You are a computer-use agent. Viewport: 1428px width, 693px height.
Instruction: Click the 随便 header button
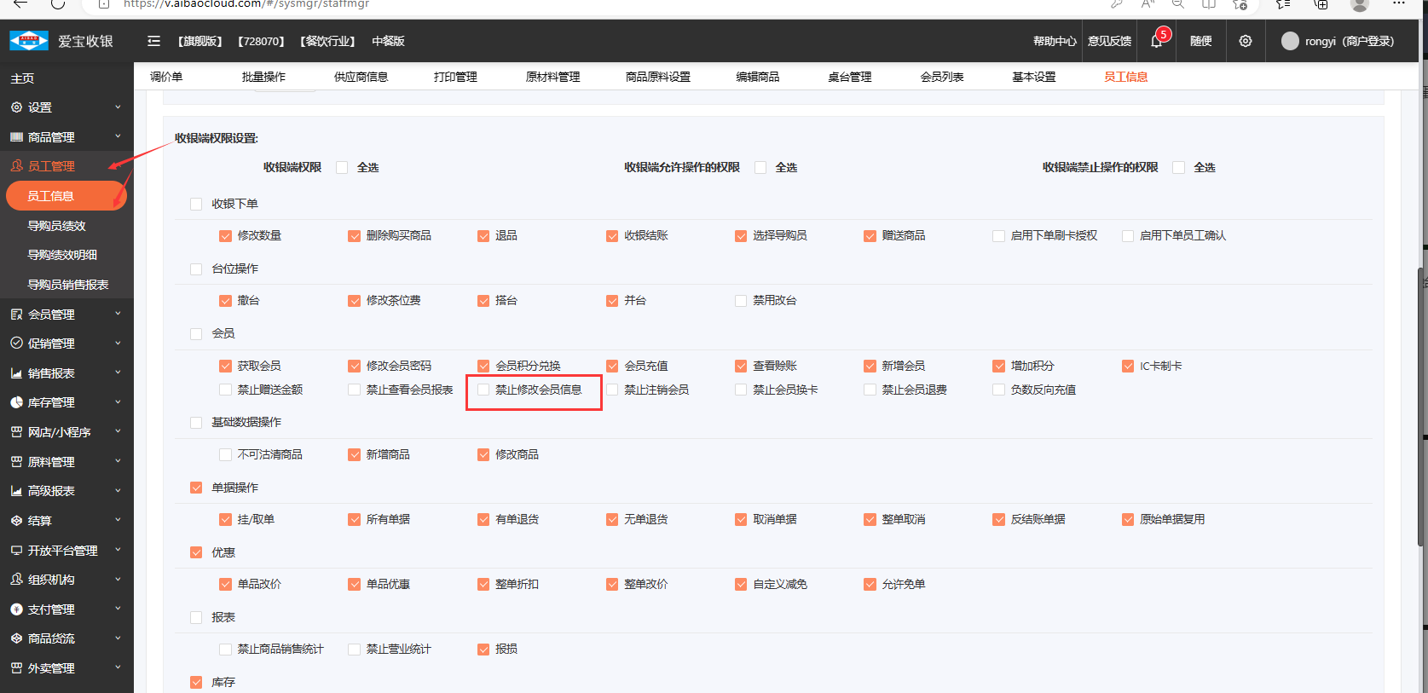[1201, 41]
